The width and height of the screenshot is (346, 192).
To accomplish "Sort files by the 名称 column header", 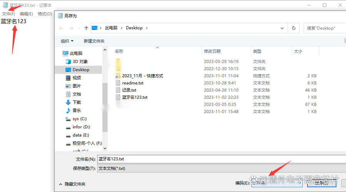I will [119, 51].
